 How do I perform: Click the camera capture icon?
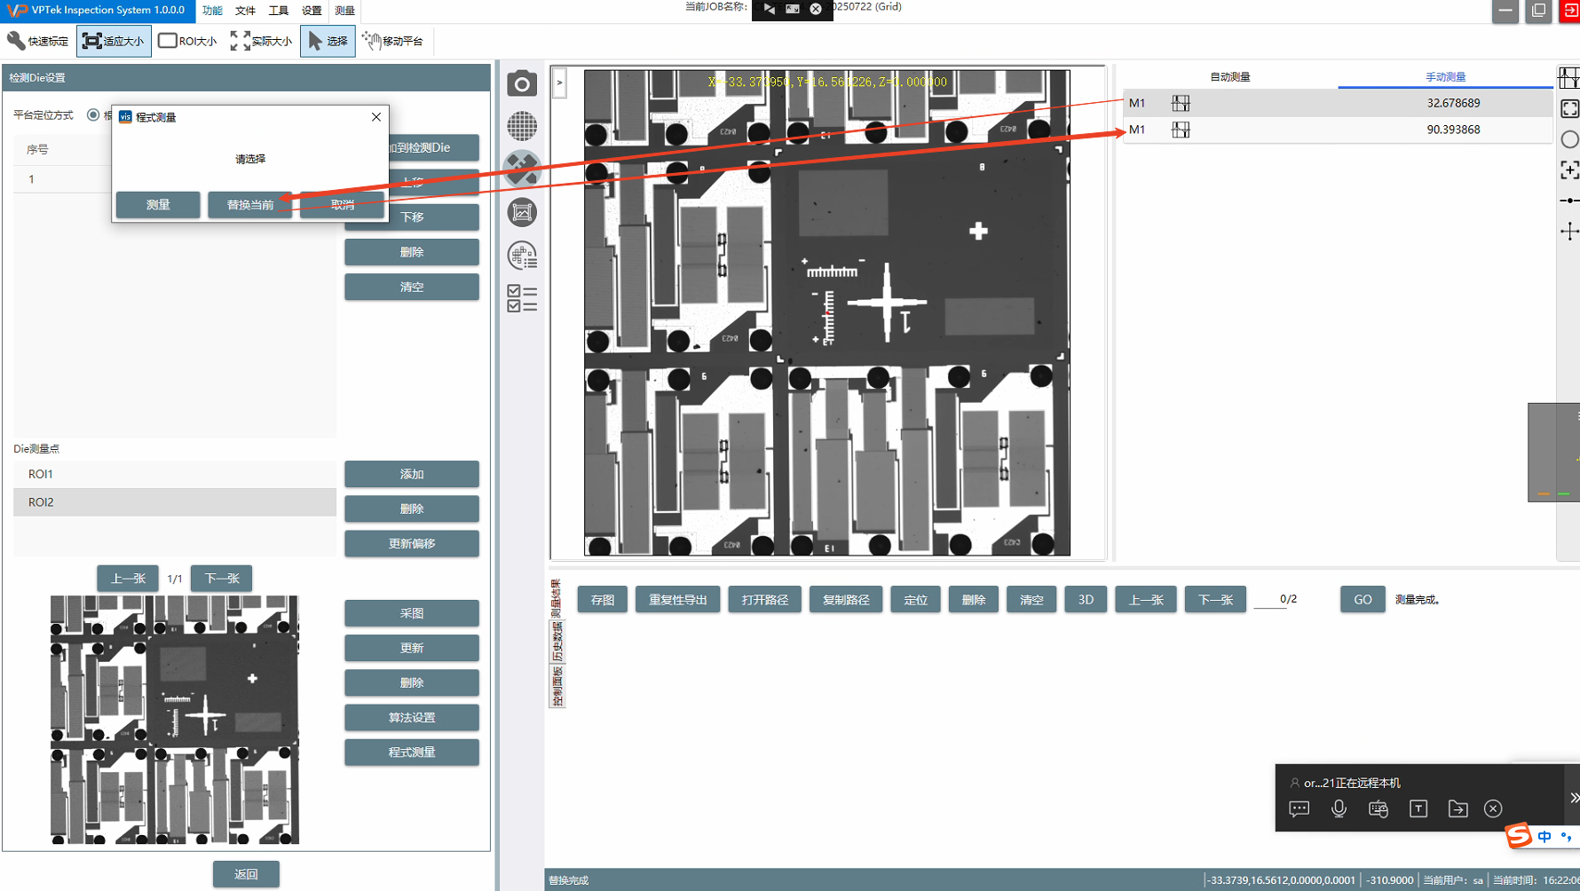point(522,83)
